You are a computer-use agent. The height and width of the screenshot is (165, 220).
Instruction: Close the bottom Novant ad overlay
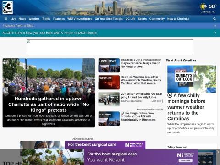tap(217, 152)
